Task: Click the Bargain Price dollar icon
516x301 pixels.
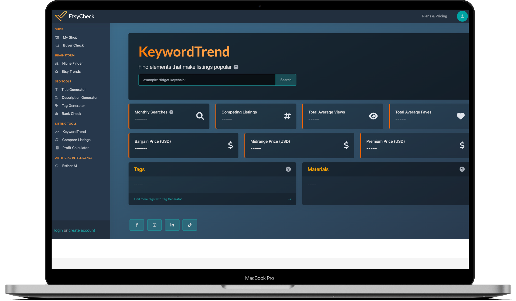Action: pos(230,145)
